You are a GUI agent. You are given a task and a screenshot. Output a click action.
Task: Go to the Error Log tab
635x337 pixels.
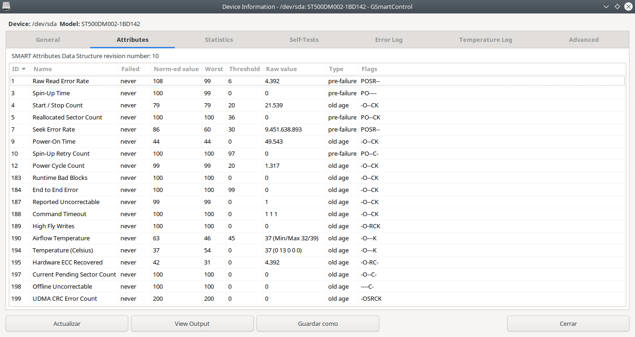pos(389,40)
